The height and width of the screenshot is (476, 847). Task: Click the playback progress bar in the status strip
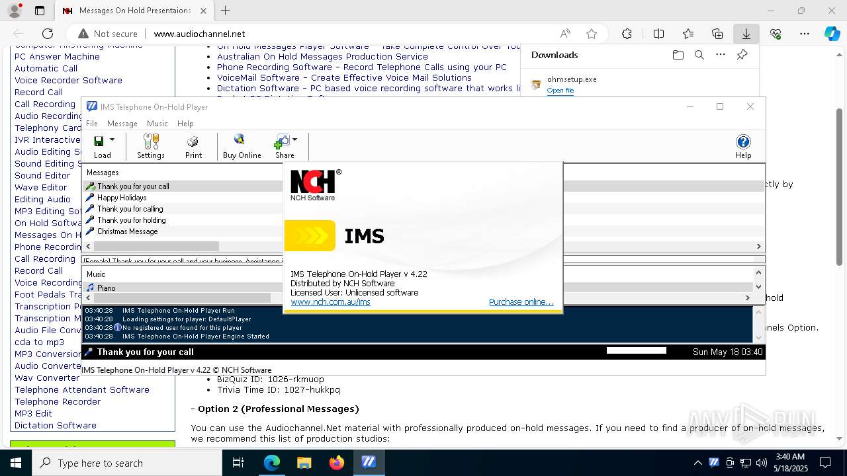[x=636, y=351]
